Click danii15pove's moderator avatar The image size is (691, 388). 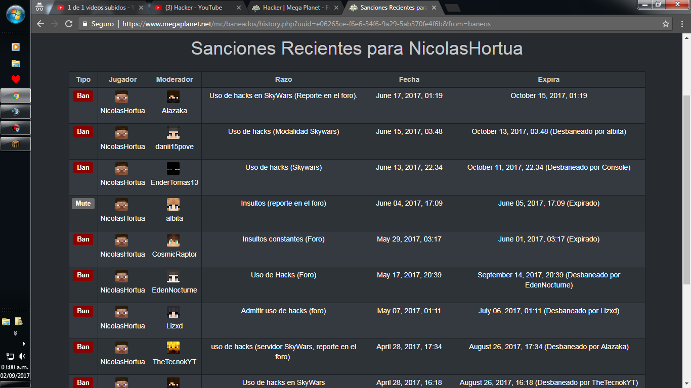pyautogui.click(x=174, y=133)
